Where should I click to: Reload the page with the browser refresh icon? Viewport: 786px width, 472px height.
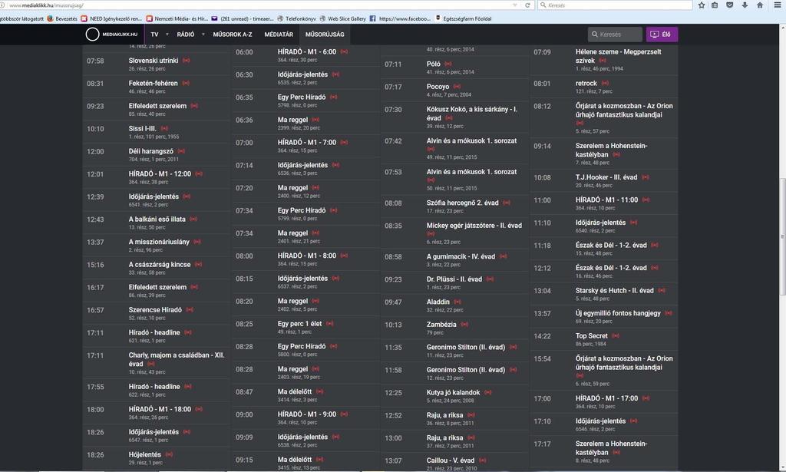click(527, 5)
